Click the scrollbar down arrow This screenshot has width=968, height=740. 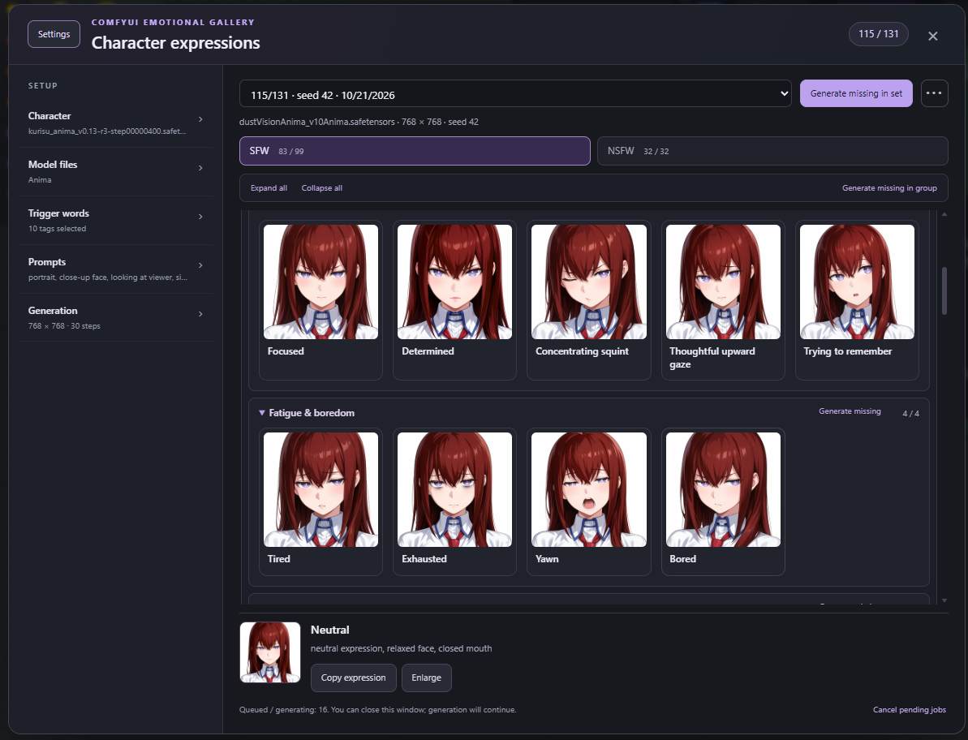(x=944, y=600)
